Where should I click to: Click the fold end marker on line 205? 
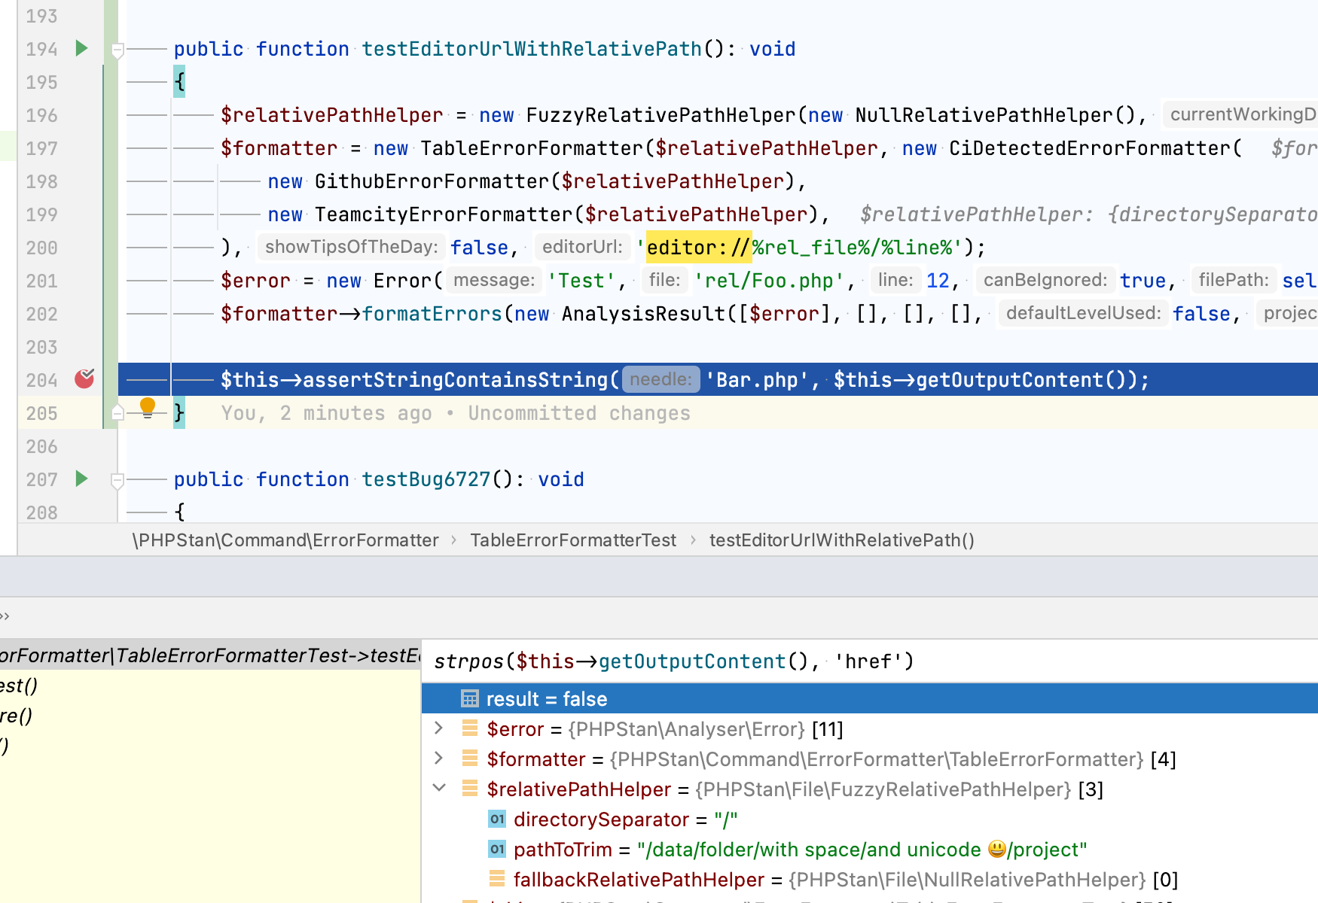(x=117, y=412)
